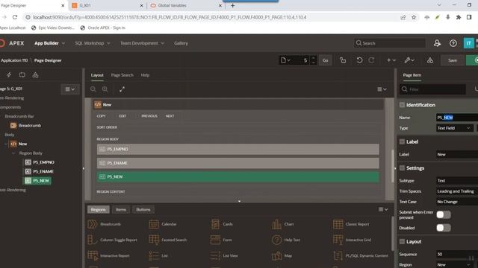This screenshot has width=478, height=268.
Task: Open the Dynamic Actions tab lightning icon
Action: tap(9, 74)
